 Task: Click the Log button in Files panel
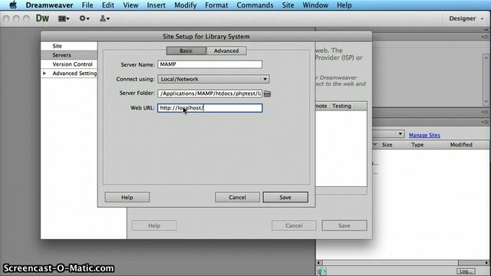coord(466,271)
